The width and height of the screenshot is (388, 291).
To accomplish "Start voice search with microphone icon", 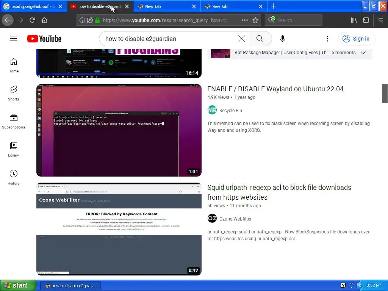I will click(x=283, y=39).
